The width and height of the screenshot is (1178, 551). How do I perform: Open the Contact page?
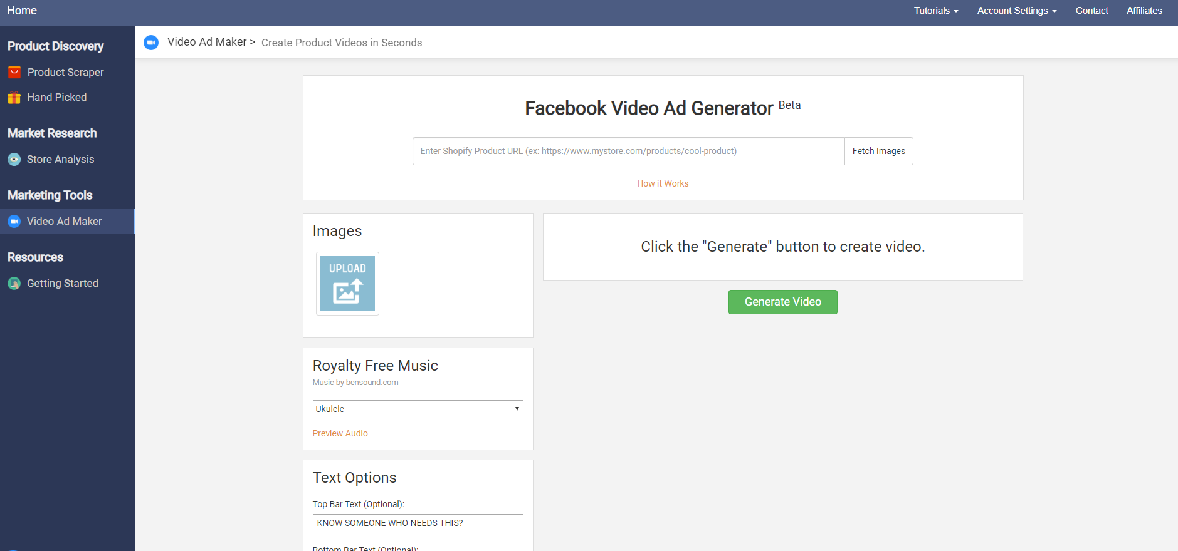tap(1091, 11)
